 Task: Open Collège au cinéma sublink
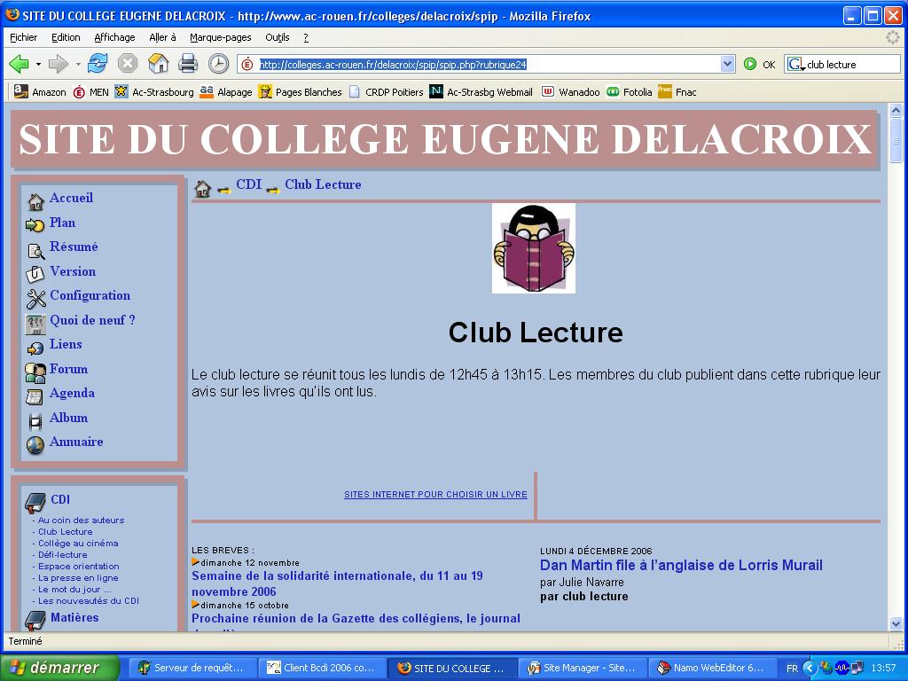[78, 544]
